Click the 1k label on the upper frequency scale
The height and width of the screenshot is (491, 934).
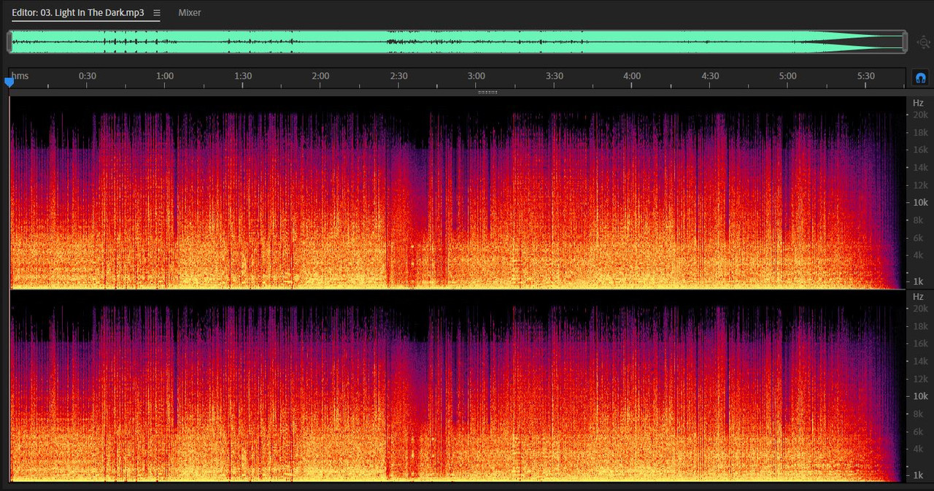919,282
